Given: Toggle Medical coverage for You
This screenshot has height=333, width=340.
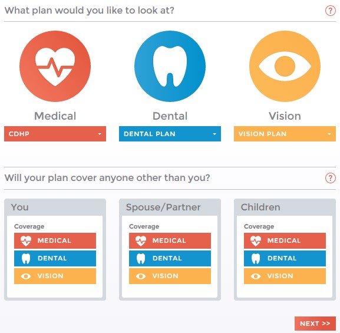Looking at the screenshot, I should click(55, 240).
